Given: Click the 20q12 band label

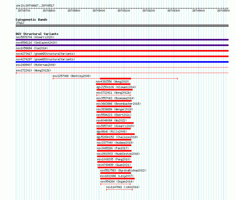Looking at the screenshot, I should tap(20, 23).
